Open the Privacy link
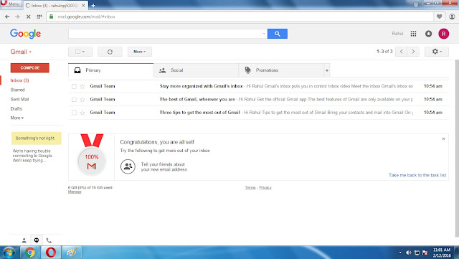Viewport: 459px width, 259px height. pyautogui.click(x=265, y=187)
